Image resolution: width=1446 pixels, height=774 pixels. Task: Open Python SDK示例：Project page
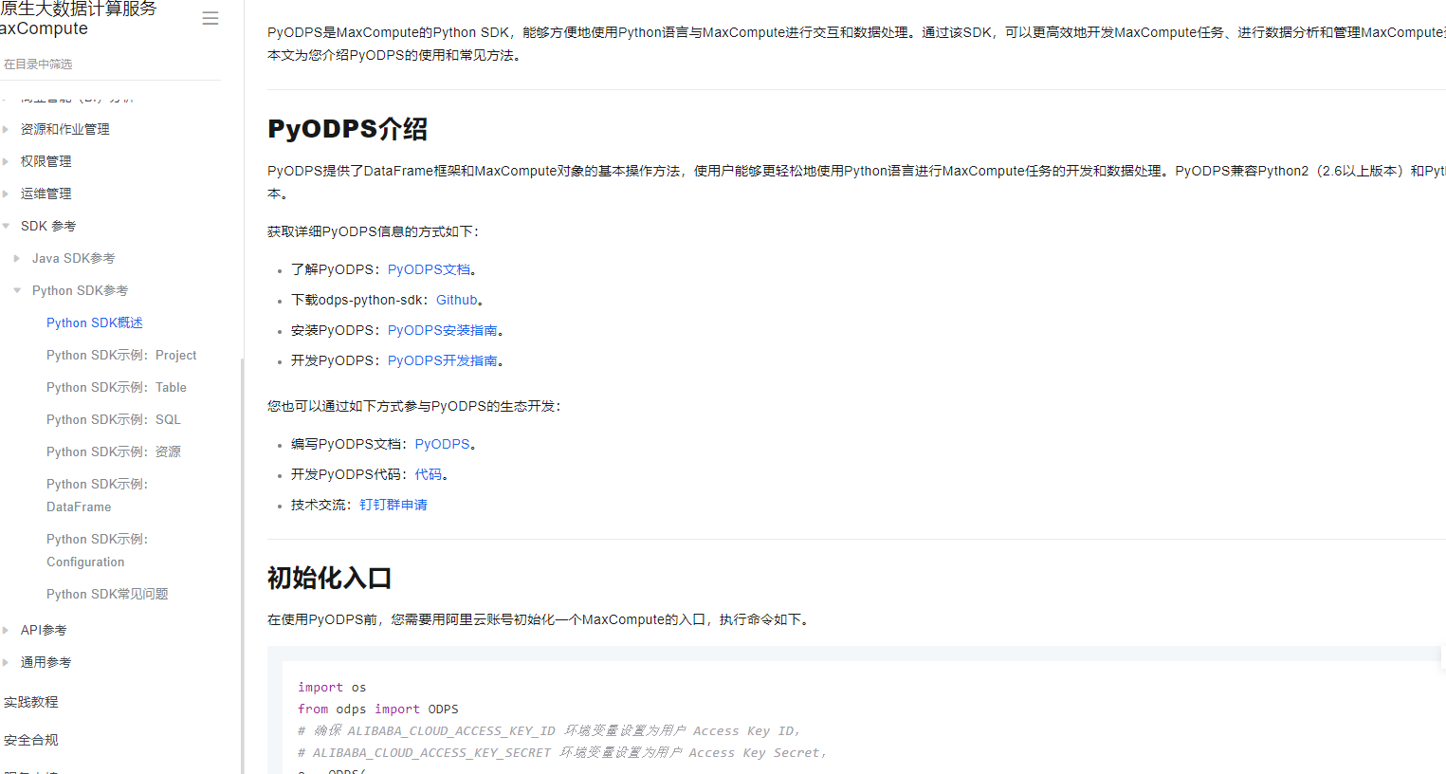121,355
